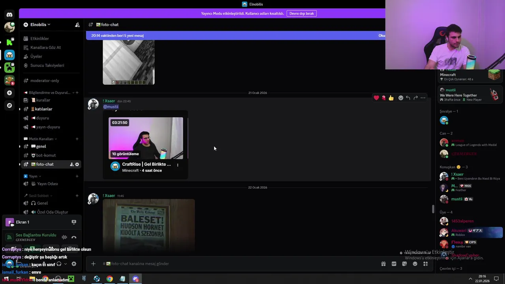Disconnect from voice with hang-up icon
The image size is (505, 284).
tap(74, 237)
